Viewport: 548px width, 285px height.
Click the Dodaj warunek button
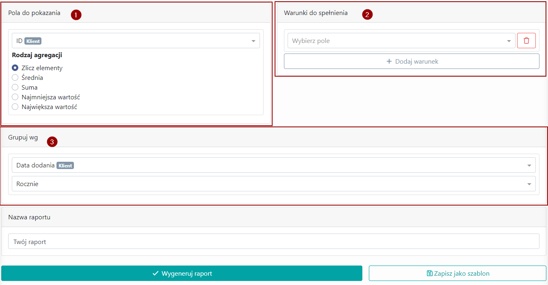coord(412,61)
